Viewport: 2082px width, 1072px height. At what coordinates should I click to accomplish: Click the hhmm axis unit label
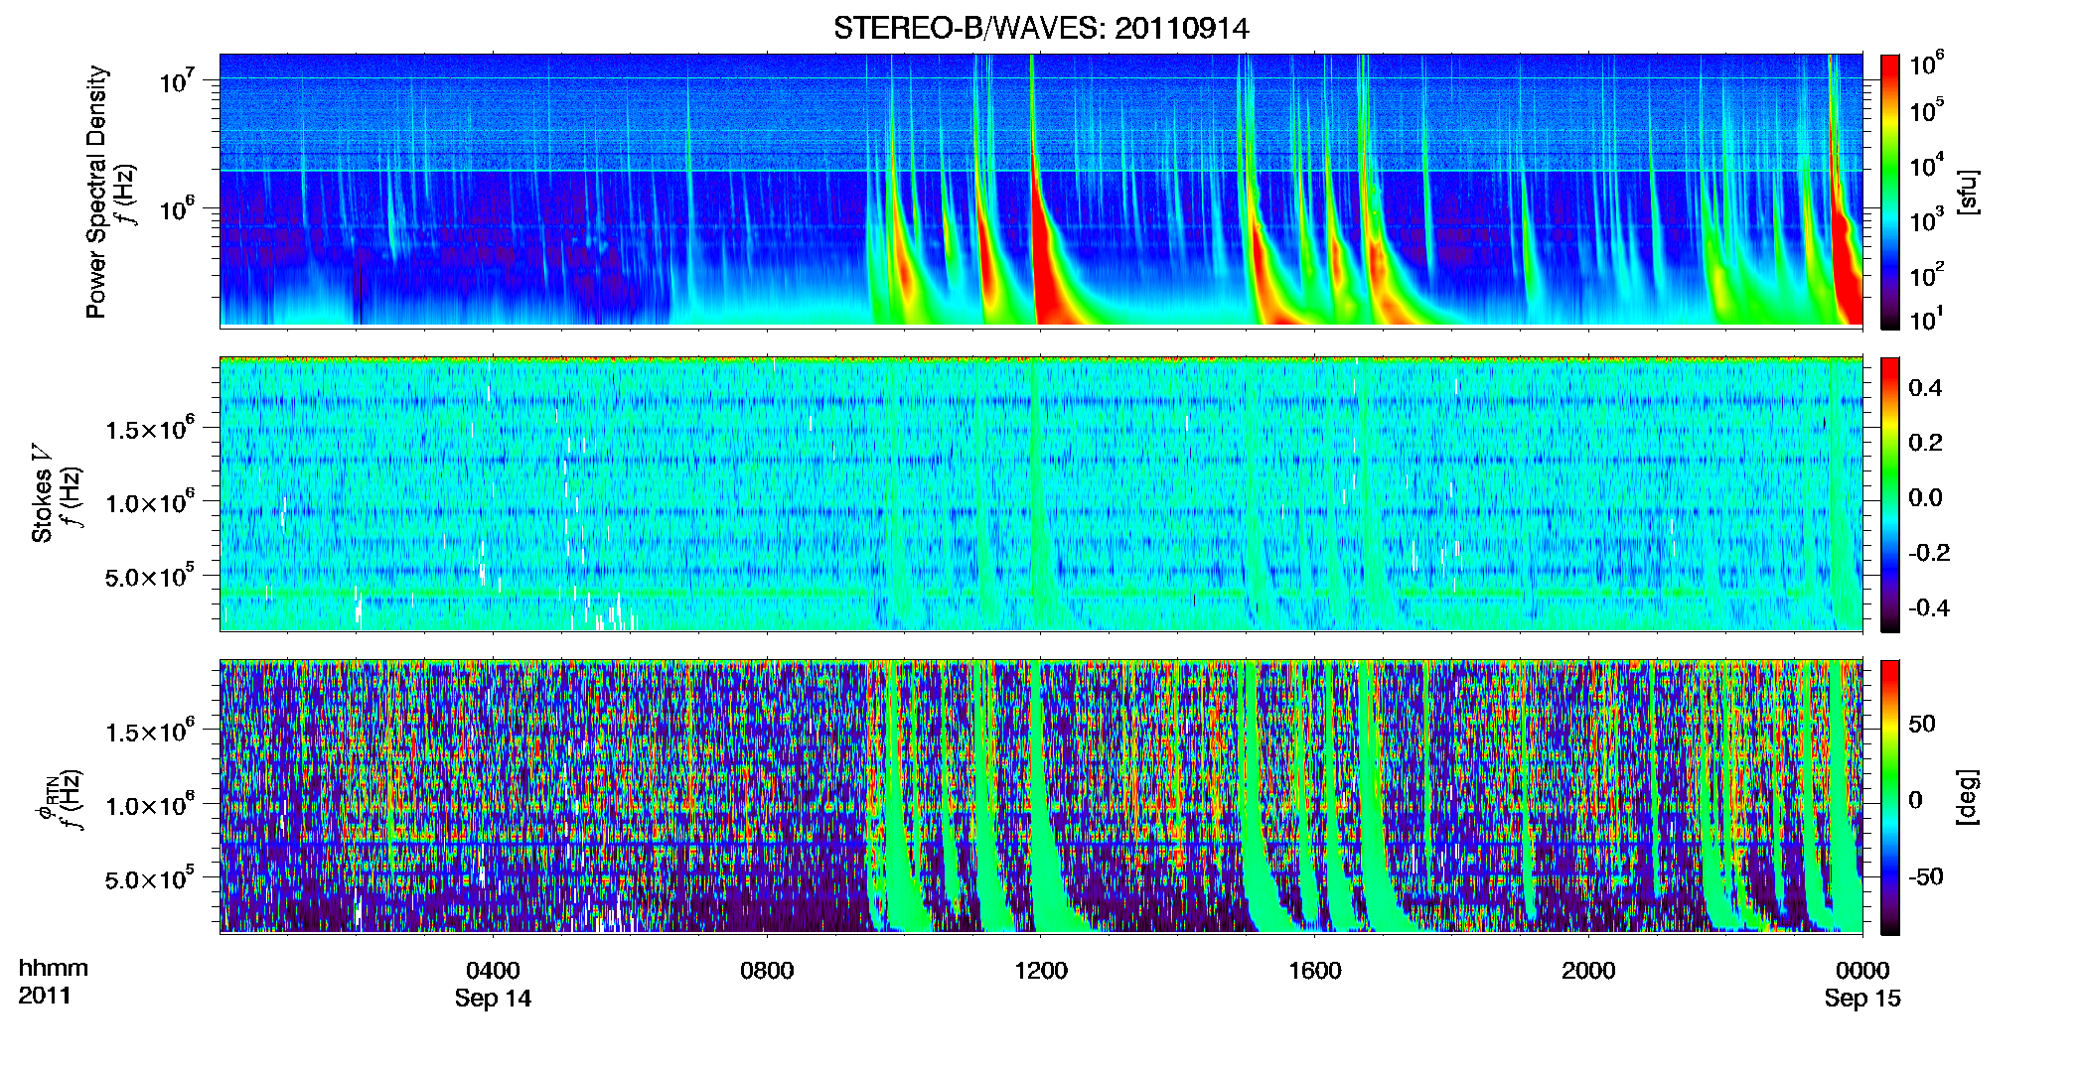click(54, 968)
